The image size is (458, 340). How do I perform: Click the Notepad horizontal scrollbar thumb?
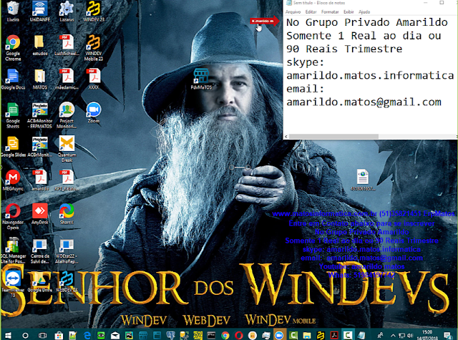tap(333, 137)
